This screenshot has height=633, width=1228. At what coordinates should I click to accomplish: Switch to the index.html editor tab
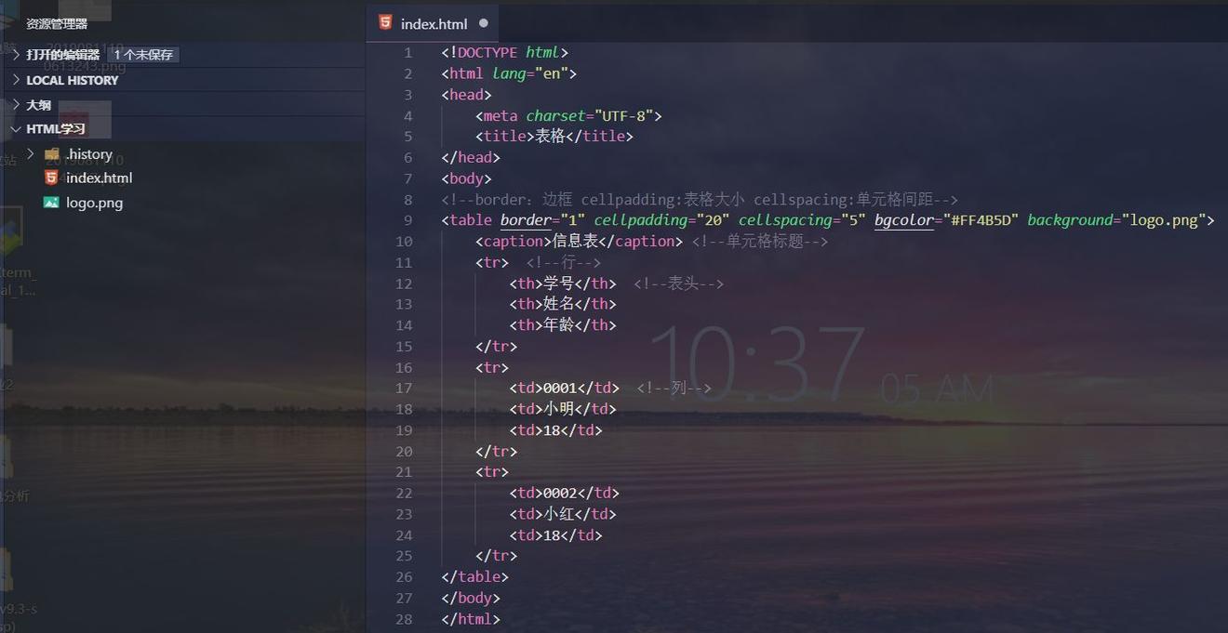tap(434, 24)
